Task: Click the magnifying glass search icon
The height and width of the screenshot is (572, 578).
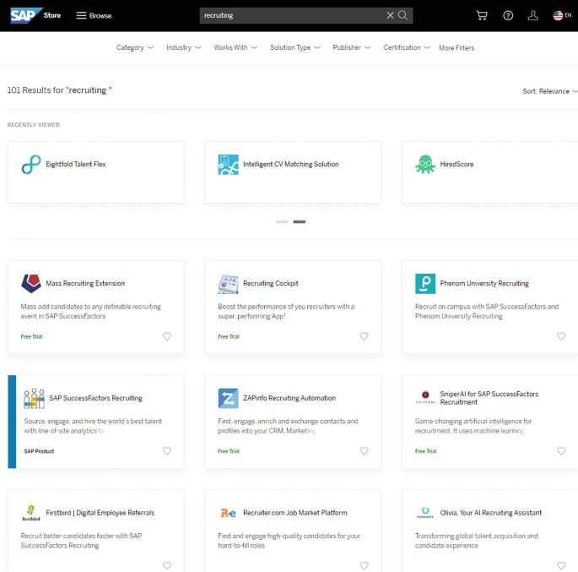Action: pos(402,15)
